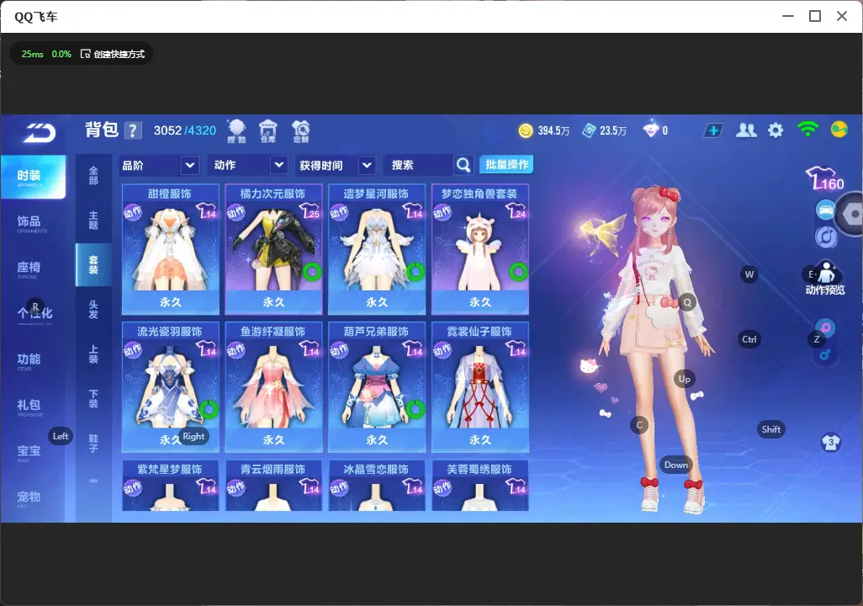The width and height of the screenshot is (863, 606).
Task: Click the 批量操作 batch operation button
Action: coord(507,164)
